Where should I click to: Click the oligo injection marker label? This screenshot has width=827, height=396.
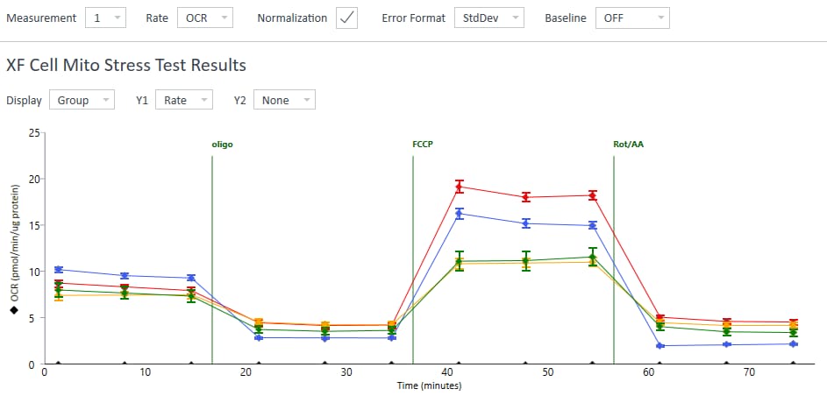223,144
